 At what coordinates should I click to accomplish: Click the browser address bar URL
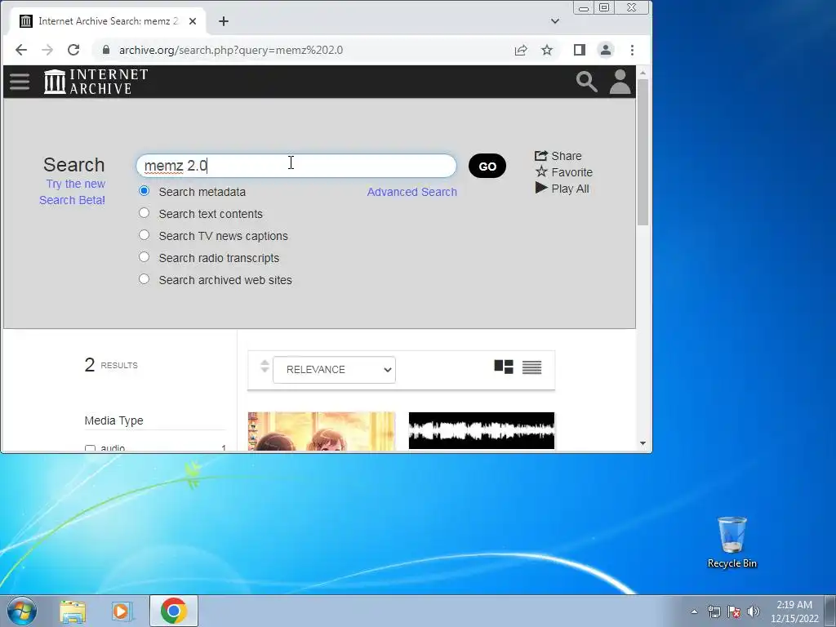tap(231, 50)
